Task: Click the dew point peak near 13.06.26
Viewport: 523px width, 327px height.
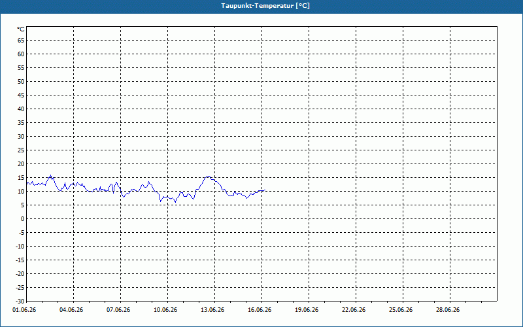Action: click(x=208, y=177)
